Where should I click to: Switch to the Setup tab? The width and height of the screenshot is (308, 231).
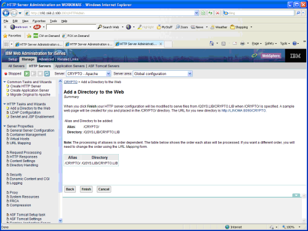coord(13,59)
